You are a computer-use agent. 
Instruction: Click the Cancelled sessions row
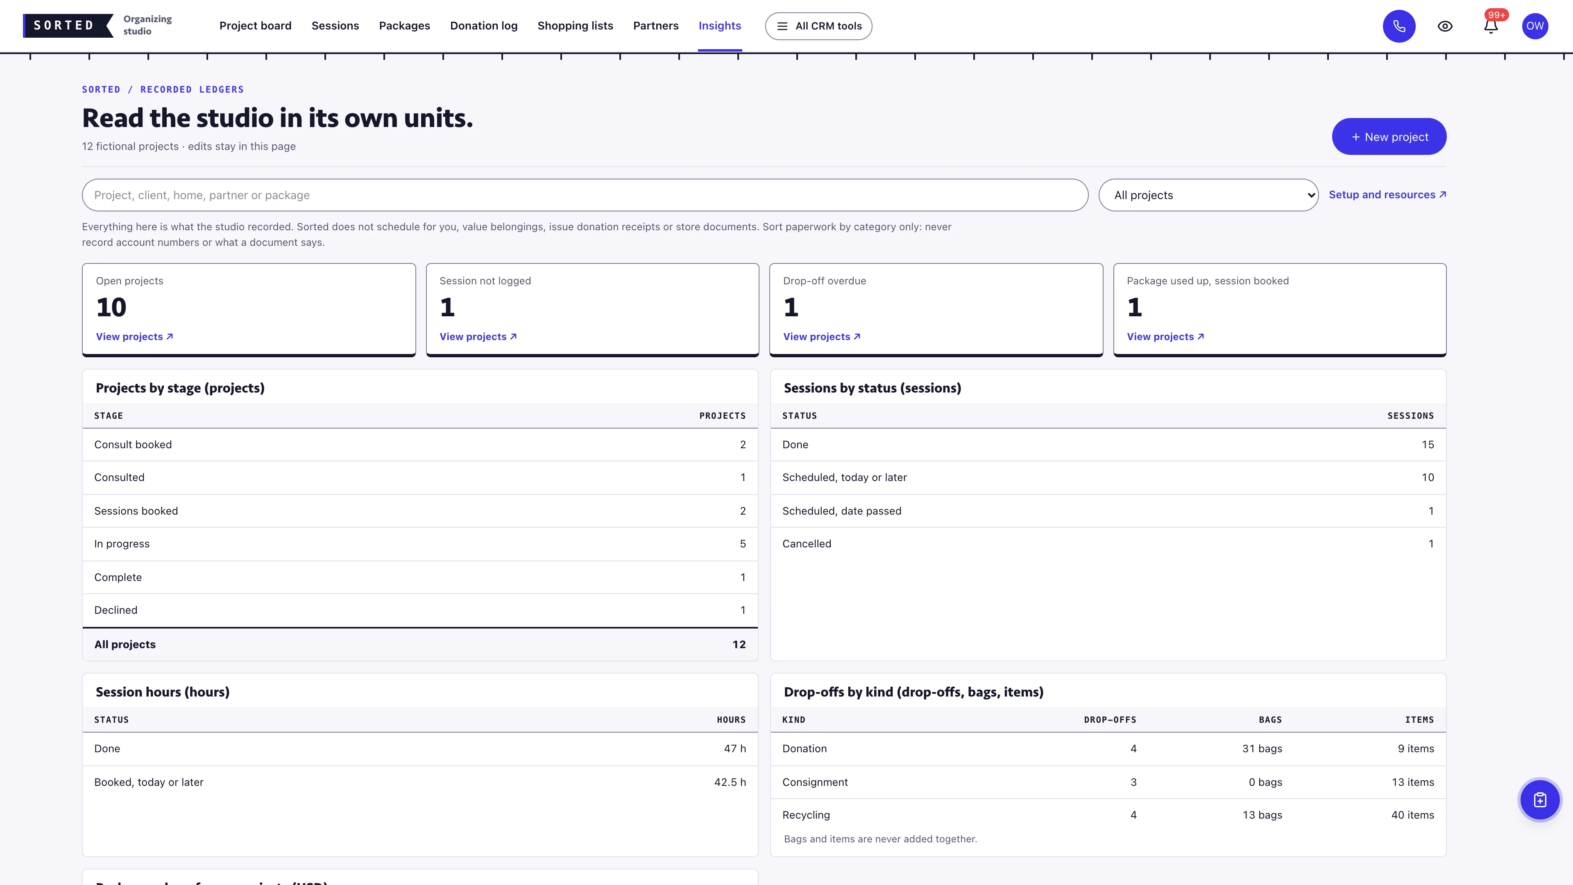coord(1108,544)
